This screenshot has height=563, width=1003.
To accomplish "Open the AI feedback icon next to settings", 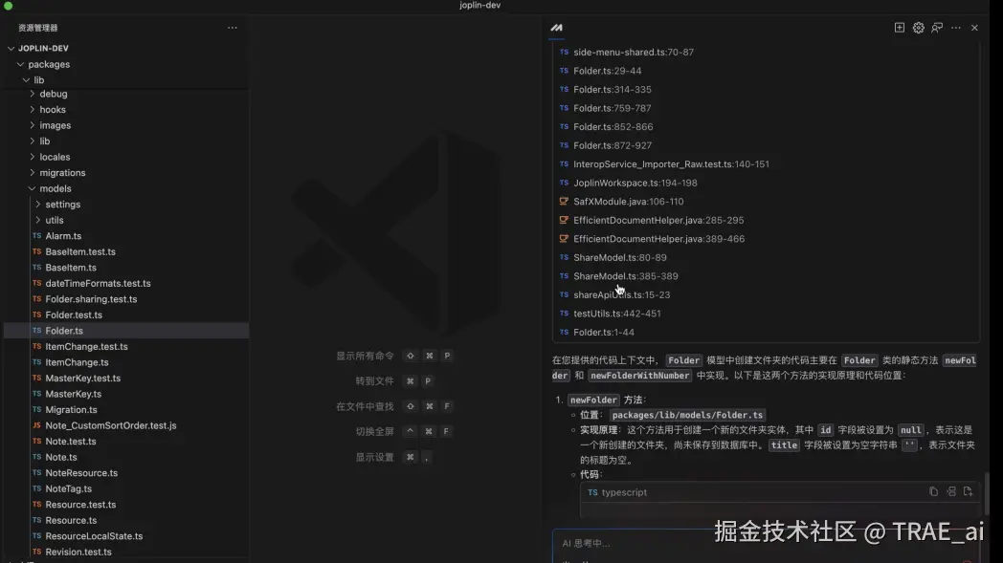I will tap(936, 28).
